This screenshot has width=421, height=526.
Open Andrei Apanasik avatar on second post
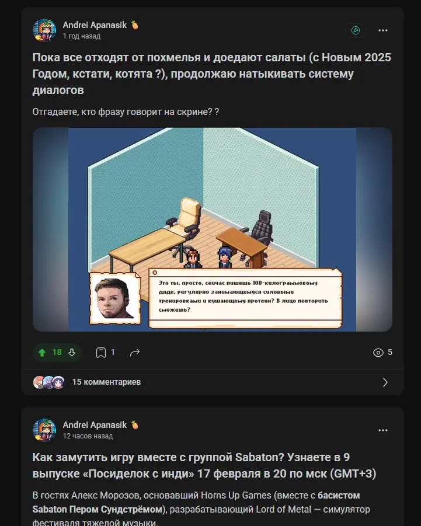(x=44, y=430)
